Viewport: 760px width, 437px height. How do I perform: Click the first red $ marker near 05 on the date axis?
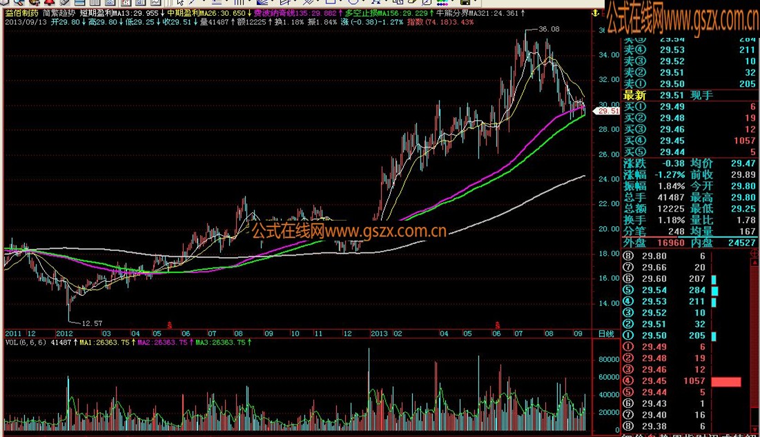point(169,325)
